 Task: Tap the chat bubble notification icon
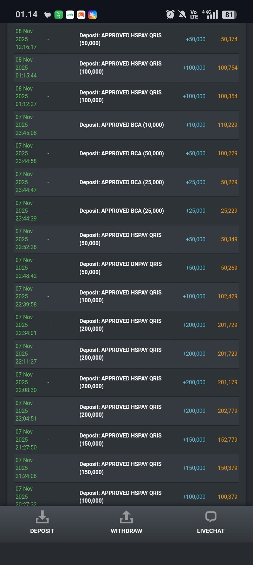click(x=47, y=14)
